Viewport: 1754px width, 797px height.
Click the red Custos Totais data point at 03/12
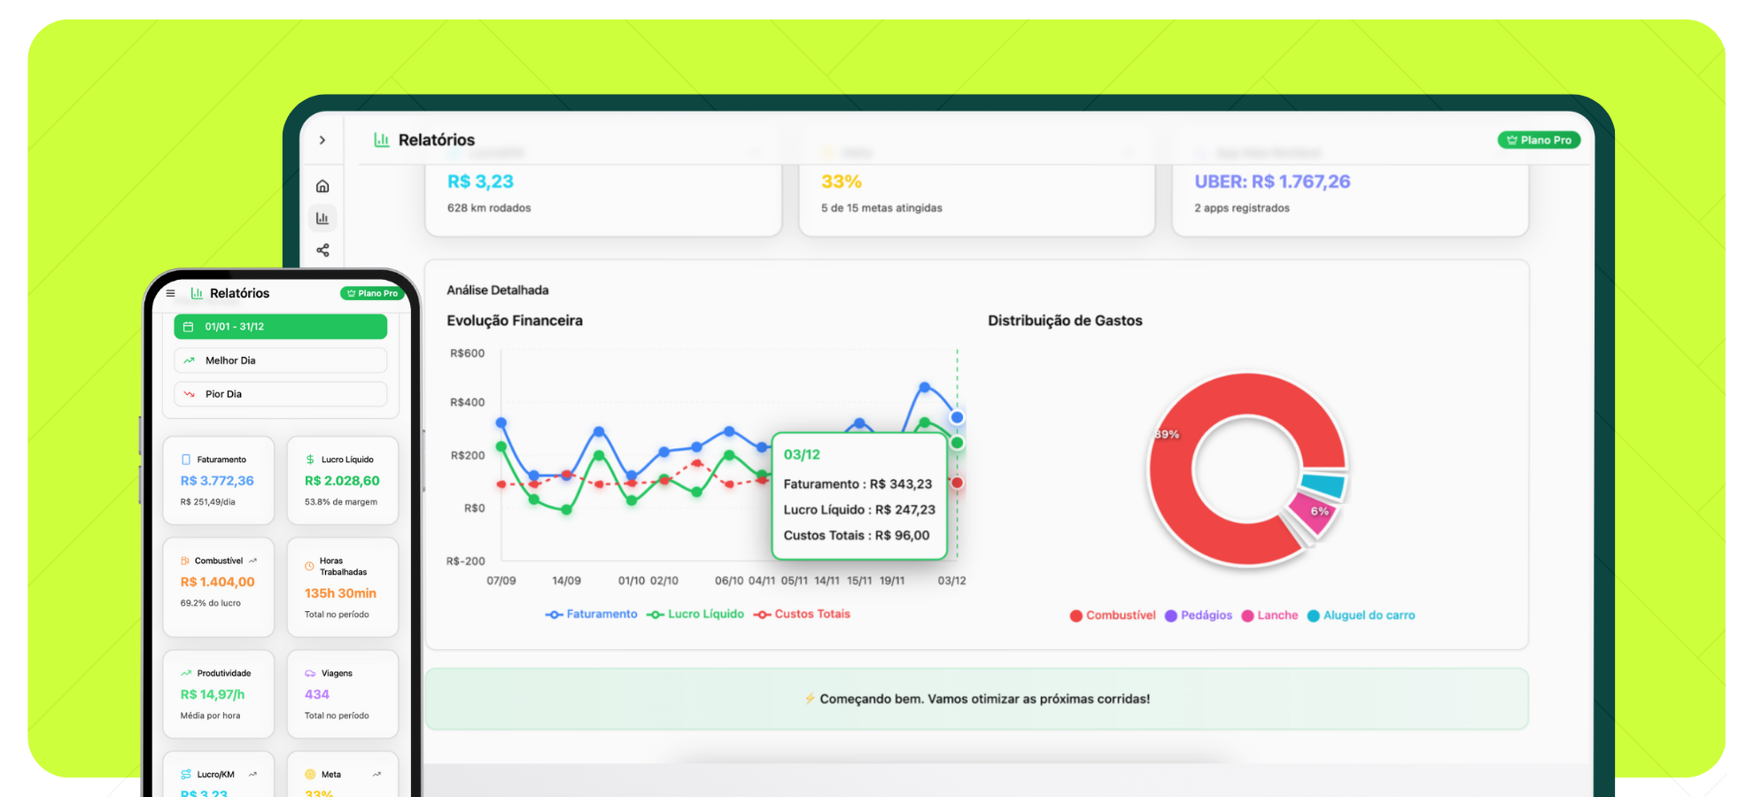tap(957, 483)
